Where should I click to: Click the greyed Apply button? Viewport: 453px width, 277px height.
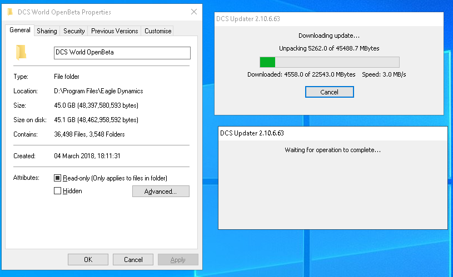point(178,260)
